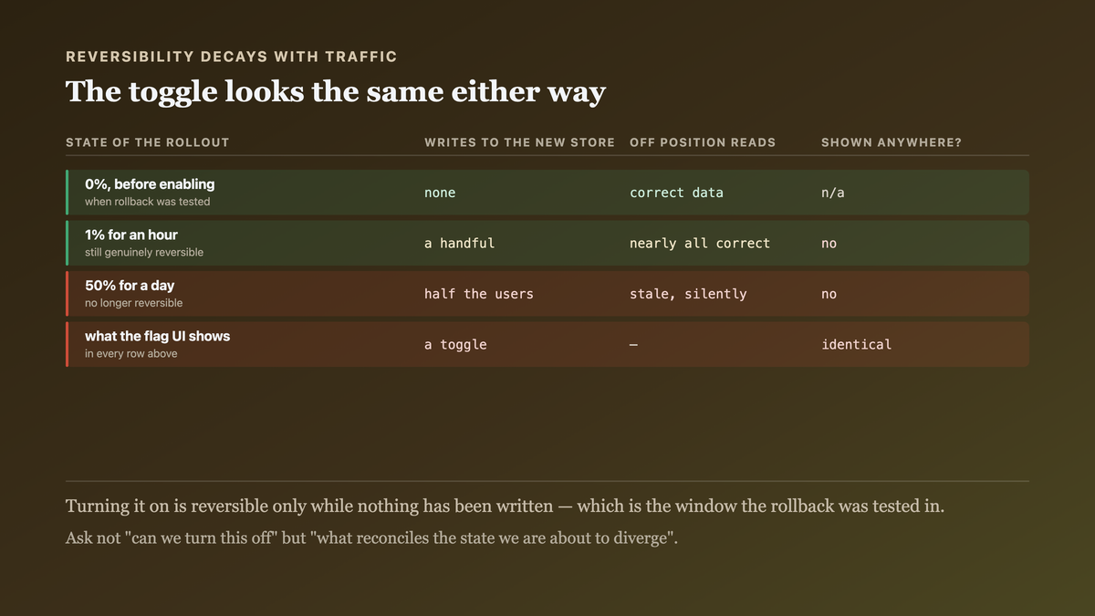This screenshot has height=616, width=1095.
Task: Click the "none" cell value
Action: click(440, 193)
